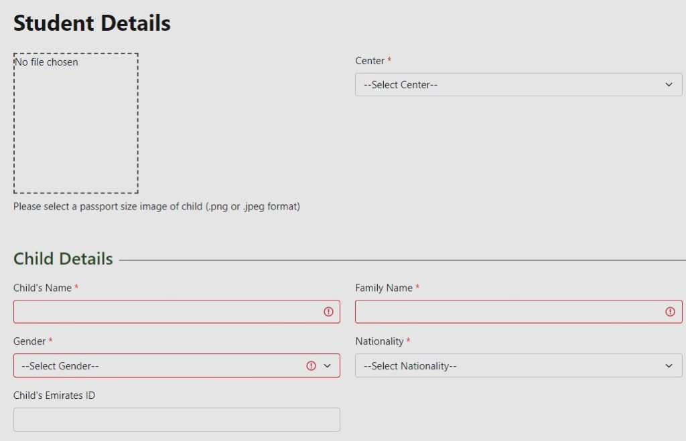
Task: Click the Gender field label
Action: pyautogui.click(x=29, y=341)
